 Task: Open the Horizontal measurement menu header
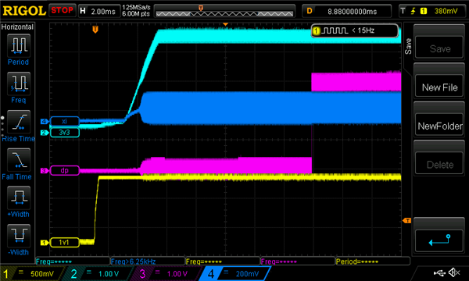point(17,27)
